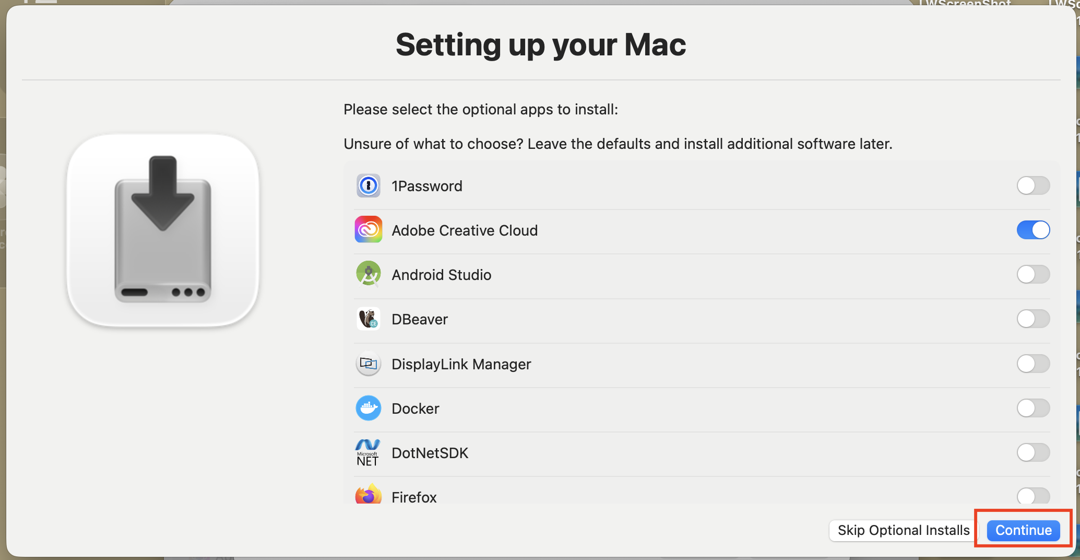
Task: Click Skip Optional Installs
Action: point(903,530)
